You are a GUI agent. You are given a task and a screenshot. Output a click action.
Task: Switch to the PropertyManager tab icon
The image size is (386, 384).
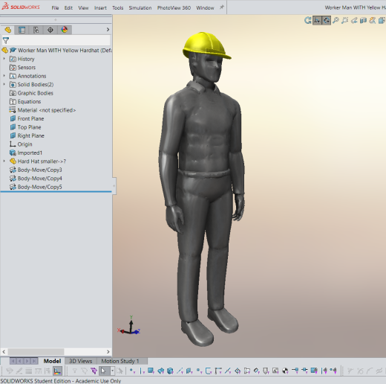click(22, 30)
